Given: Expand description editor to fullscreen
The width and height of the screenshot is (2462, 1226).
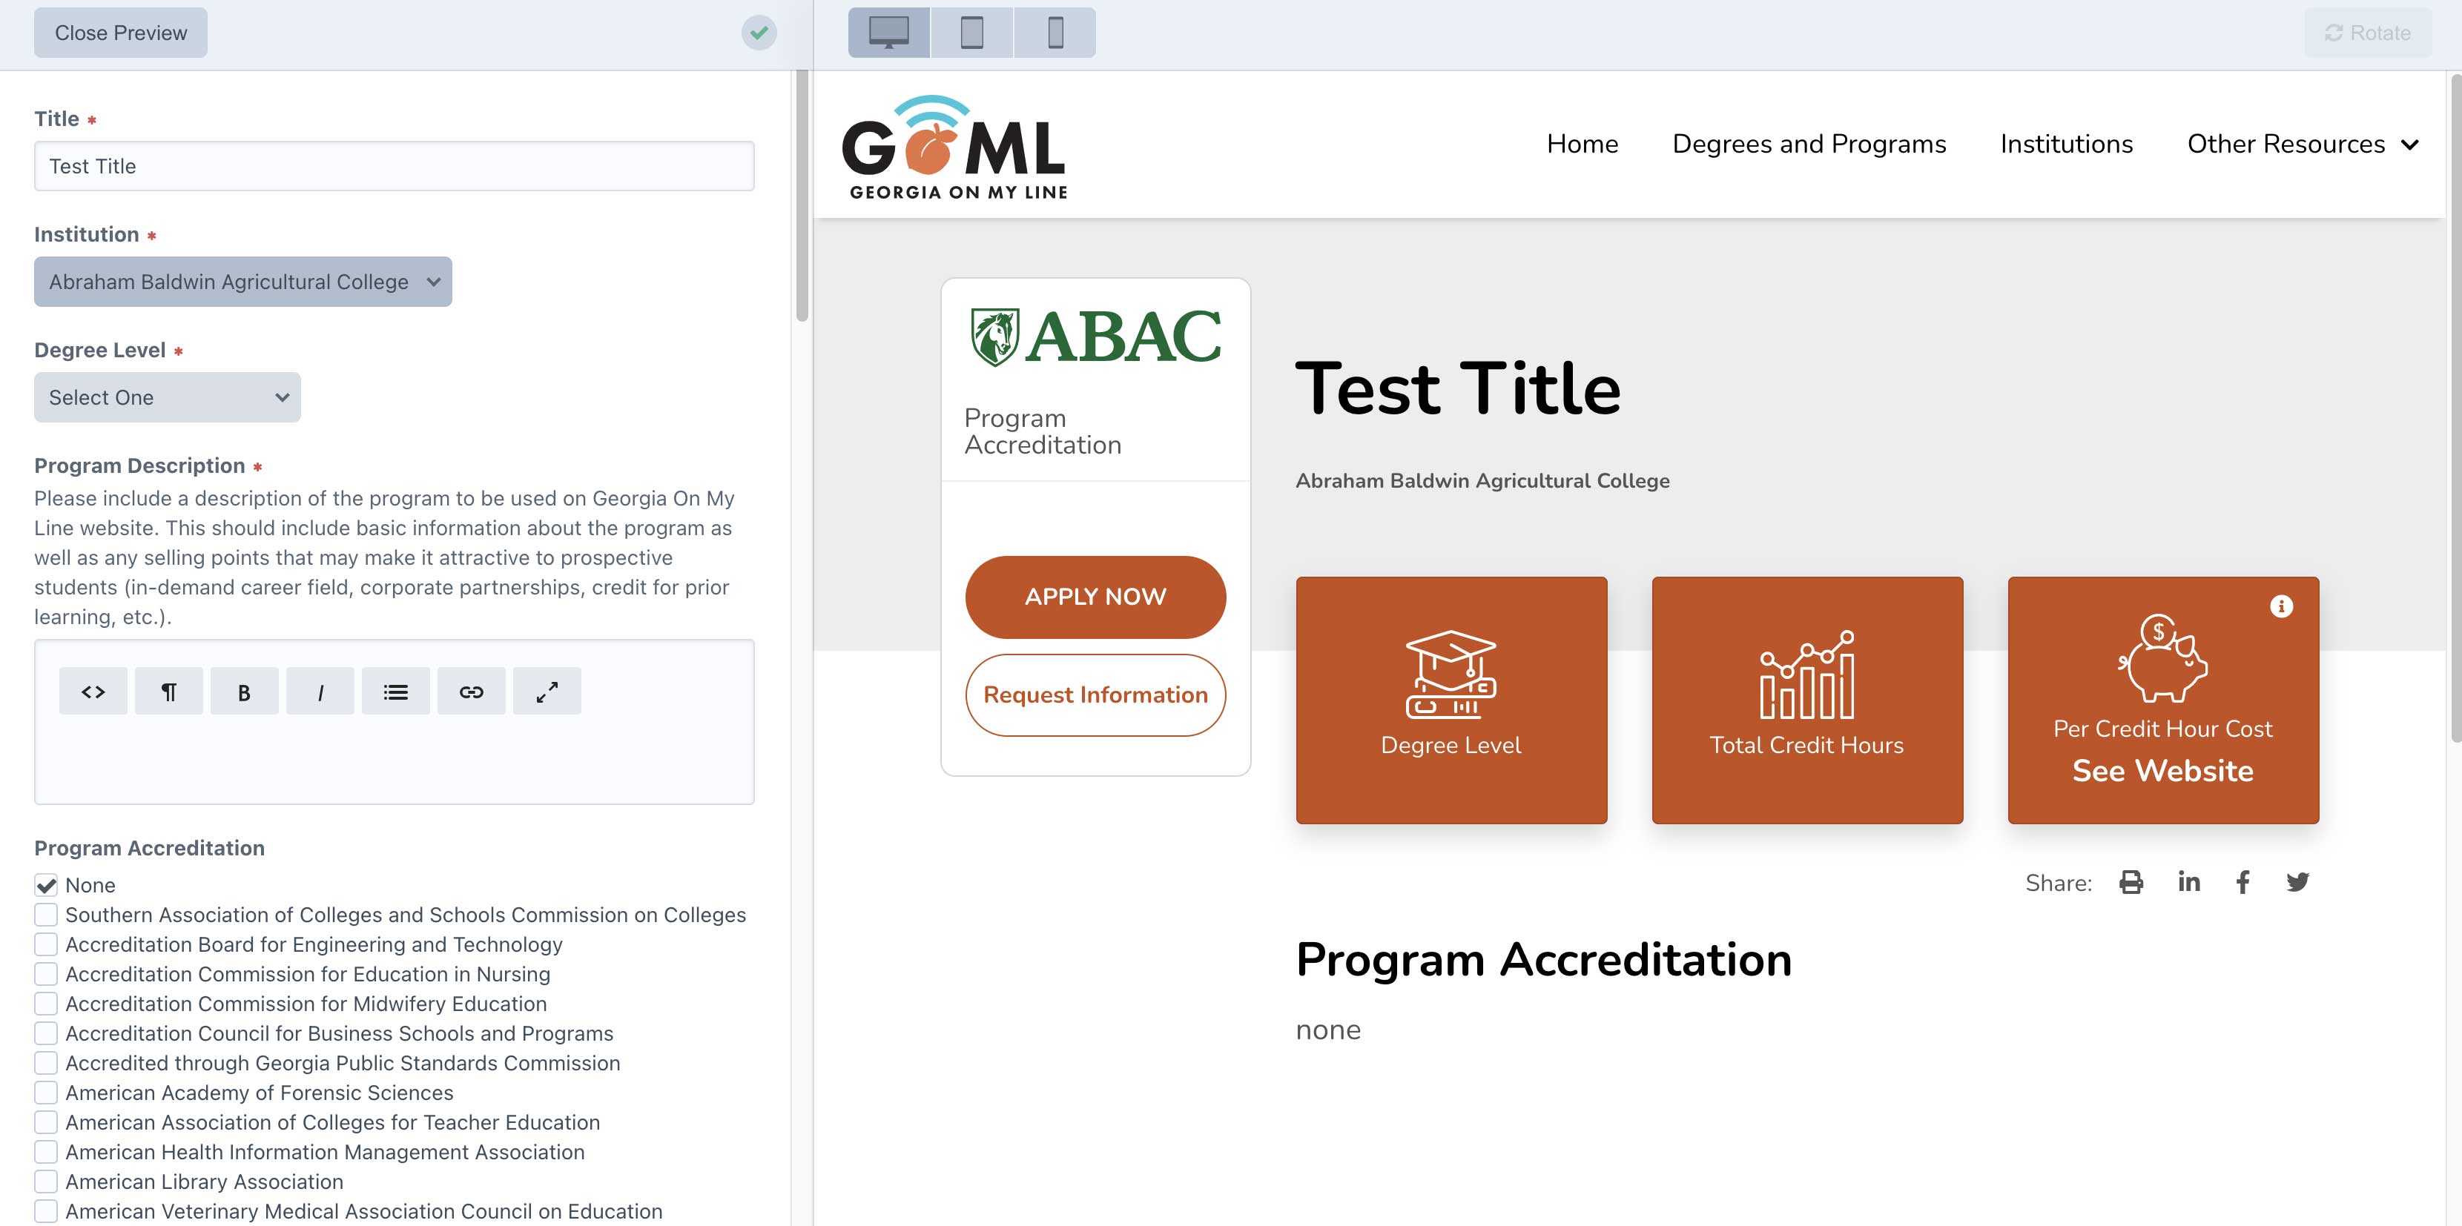Looking at the screenshot, I should 547,691.
